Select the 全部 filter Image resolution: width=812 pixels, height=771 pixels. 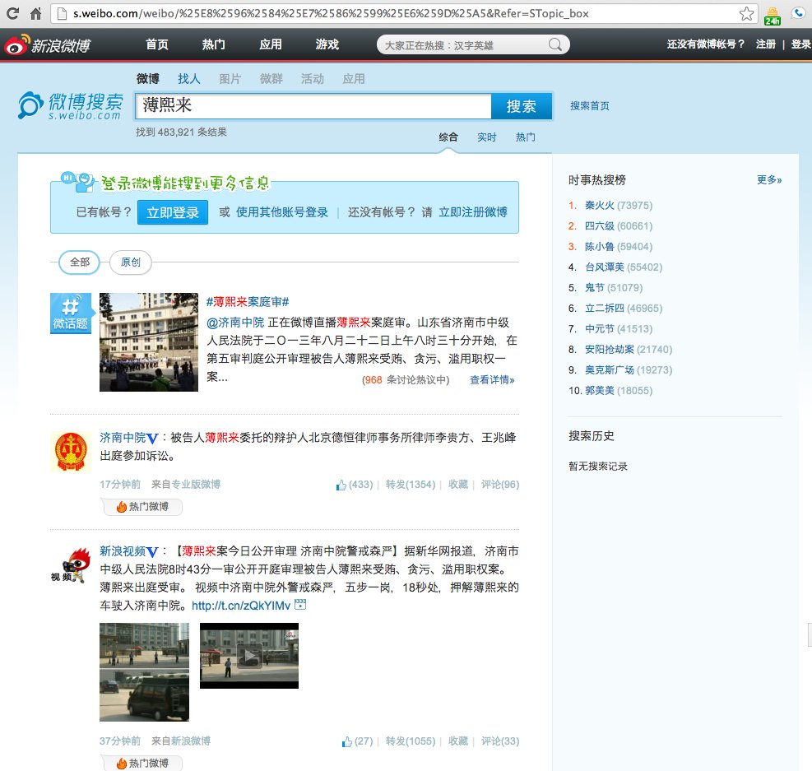click(x=80, y=262)
